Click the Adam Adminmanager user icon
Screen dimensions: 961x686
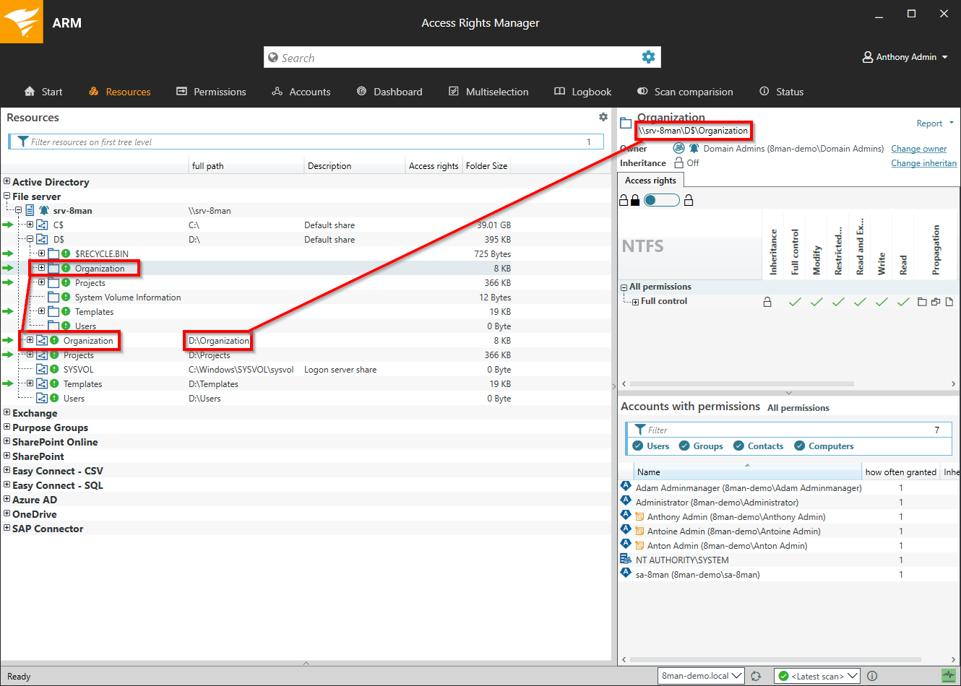point(626,486)
